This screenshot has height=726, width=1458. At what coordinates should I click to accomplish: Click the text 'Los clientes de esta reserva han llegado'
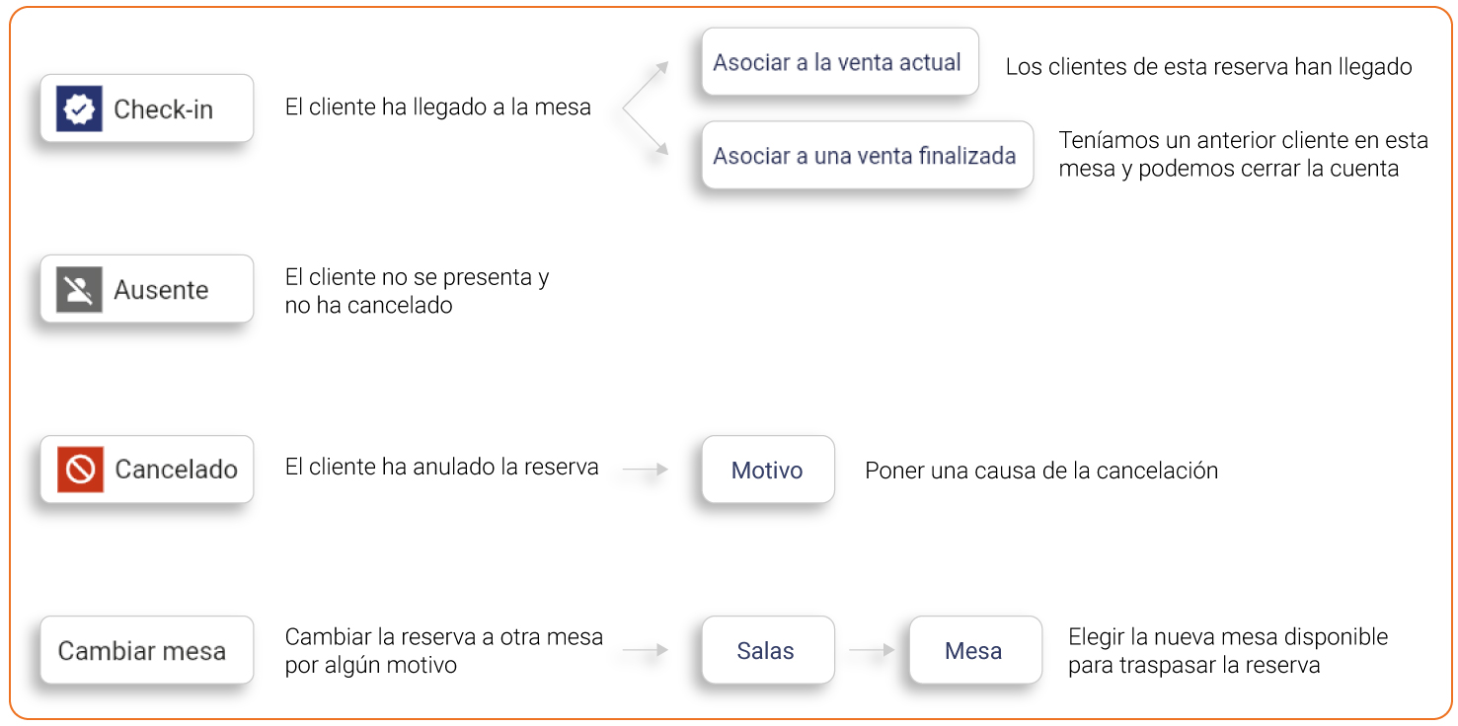(1209, 67)
